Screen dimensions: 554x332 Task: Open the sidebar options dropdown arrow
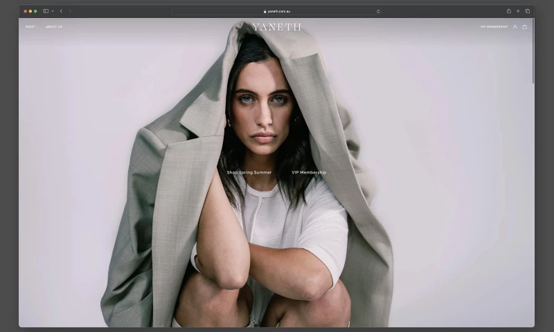point(53,11)
